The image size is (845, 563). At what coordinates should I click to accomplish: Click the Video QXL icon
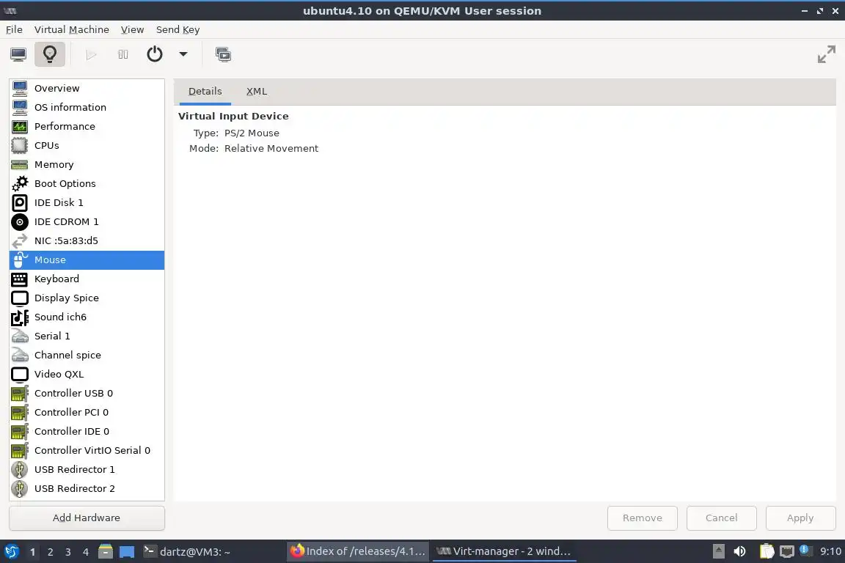[x=19, y=375]
